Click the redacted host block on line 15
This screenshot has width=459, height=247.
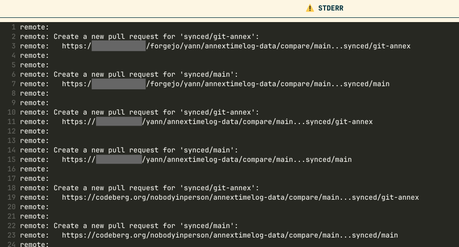119,159
